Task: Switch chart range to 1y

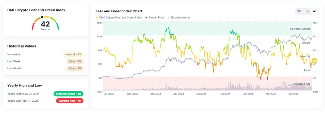Action: [307, 11]
